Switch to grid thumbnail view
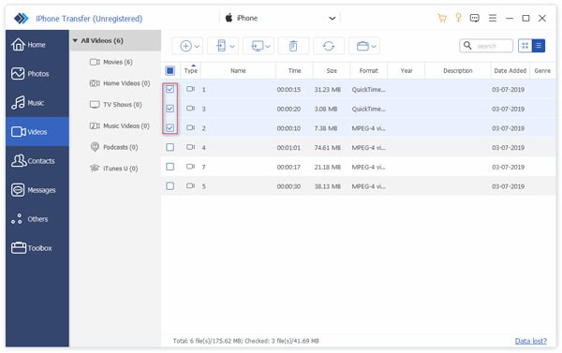562x353 pixels. 525,46
